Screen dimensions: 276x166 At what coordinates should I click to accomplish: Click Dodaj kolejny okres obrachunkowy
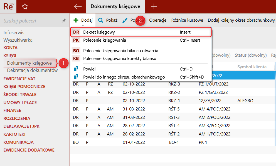(241, 20)
